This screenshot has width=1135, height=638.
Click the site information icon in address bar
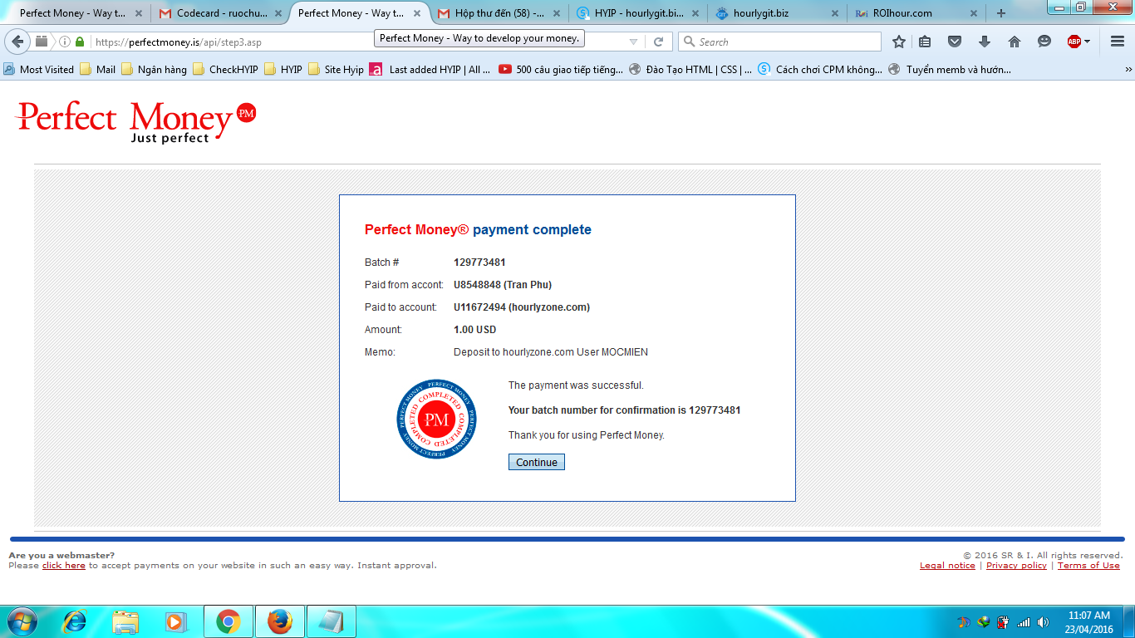(65, 42)
